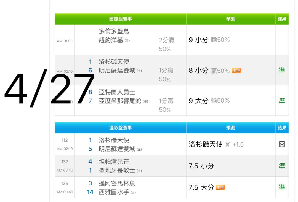Click the 準 result next to 8 小分
298x202 pixels.
(282, 70)
